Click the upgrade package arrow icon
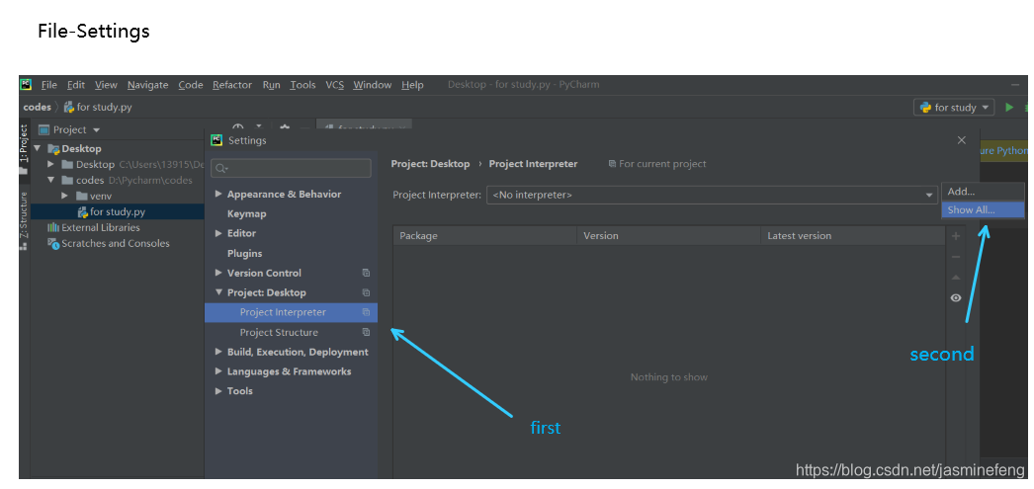This screenshot has height=489, width=1034. 956,278
